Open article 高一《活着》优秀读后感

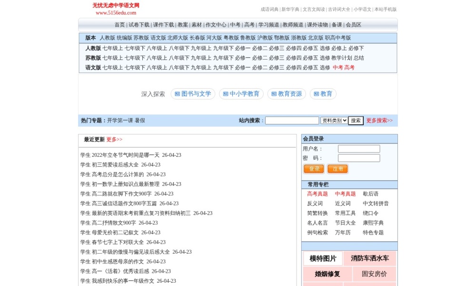point(120,271)
